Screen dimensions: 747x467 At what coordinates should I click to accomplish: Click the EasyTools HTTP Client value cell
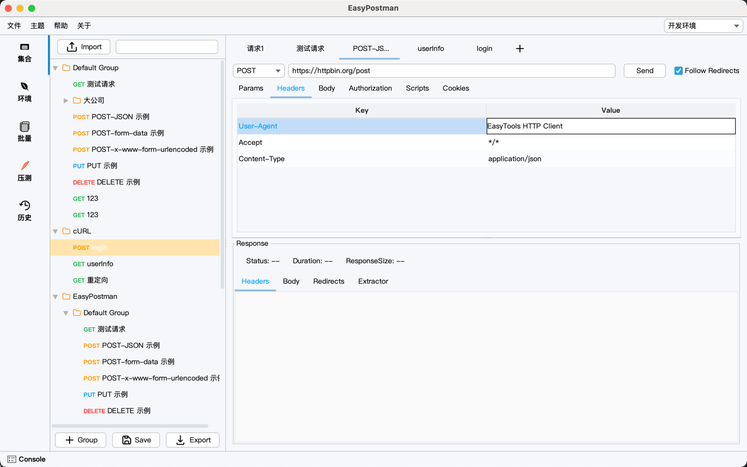point(611,126)
